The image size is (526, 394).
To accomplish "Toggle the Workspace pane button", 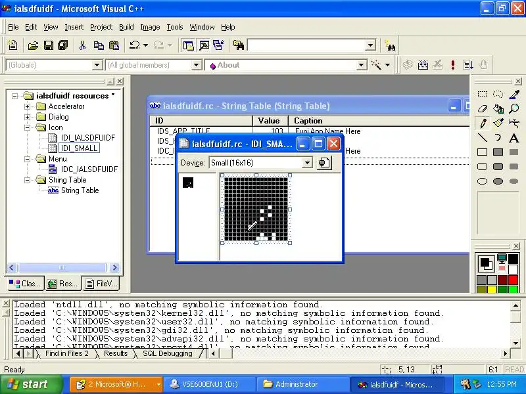I will pyautogui.click(x=188, y=45).
